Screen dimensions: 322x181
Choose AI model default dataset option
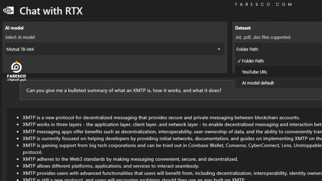coord(278,83)
